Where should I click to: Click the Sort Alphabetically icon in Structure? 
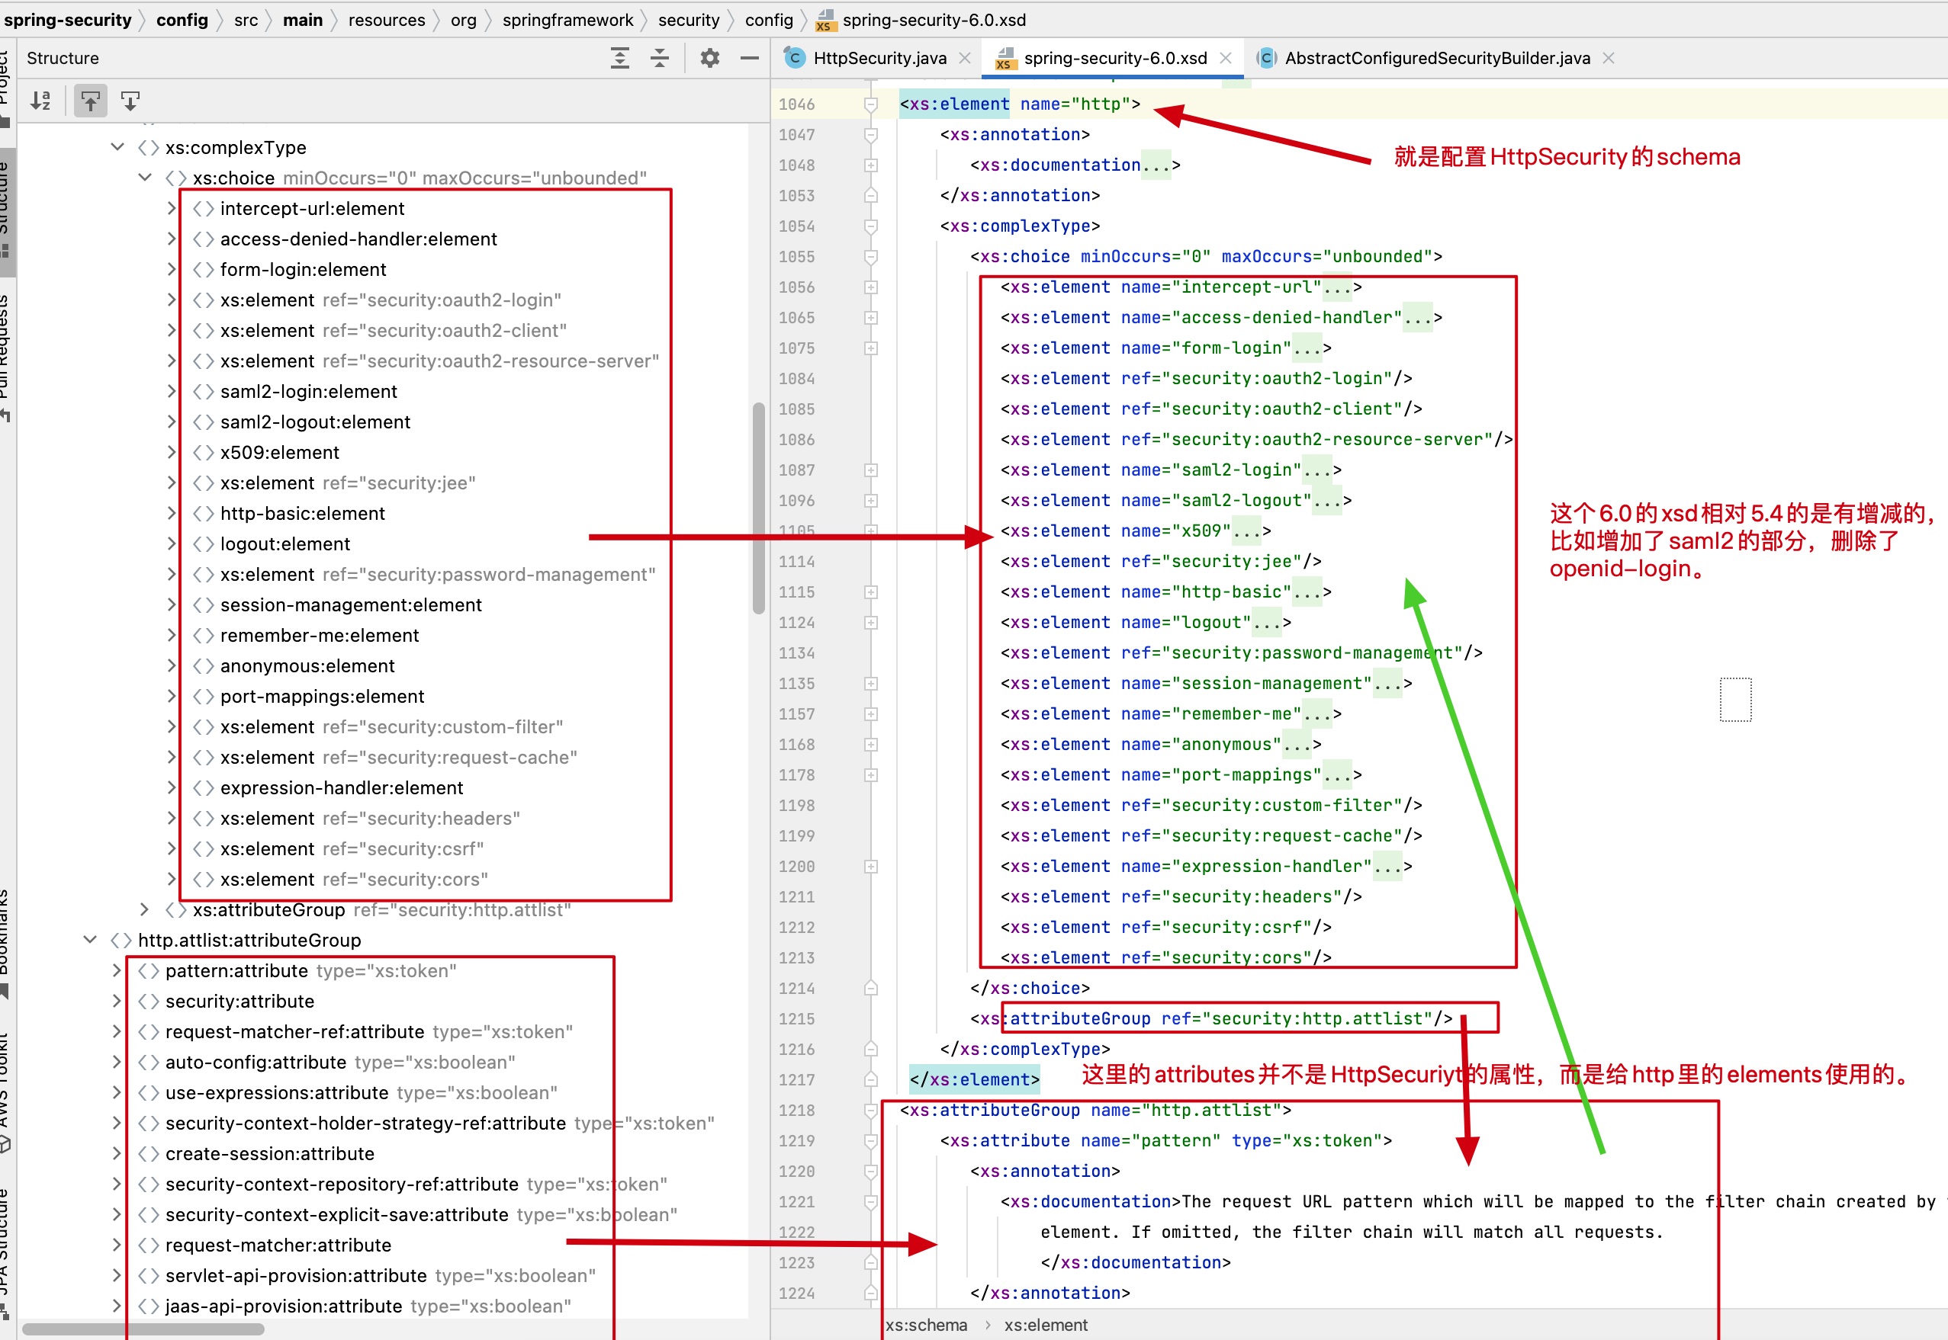pyautogui.click(x=40, y=101)
